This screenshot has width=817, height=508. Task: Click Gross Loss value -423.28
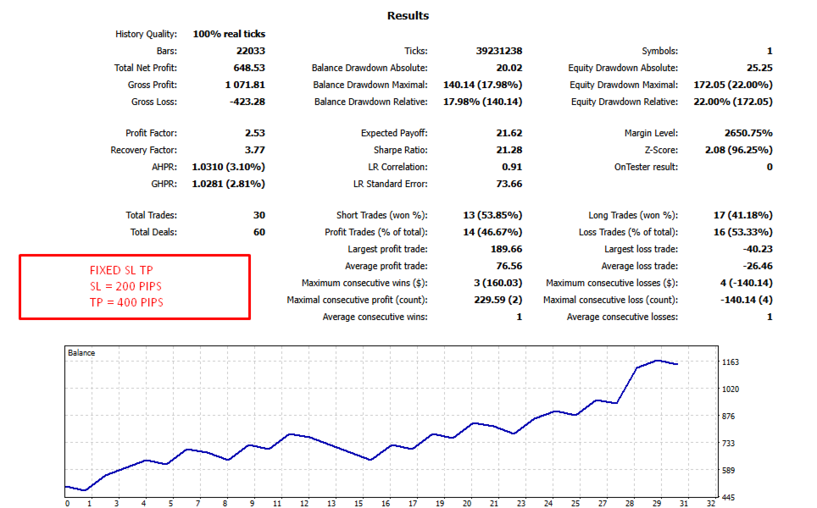(247, 102)
